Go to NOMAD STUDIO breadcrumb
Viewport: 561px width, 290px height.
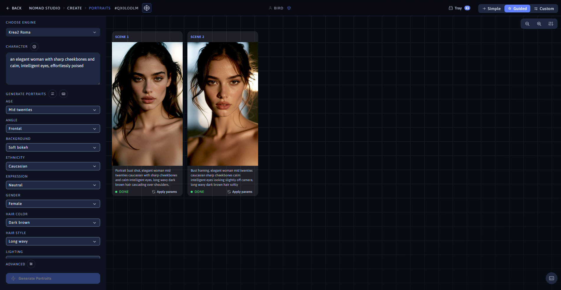pyautogui.click(x=44, y=8)
